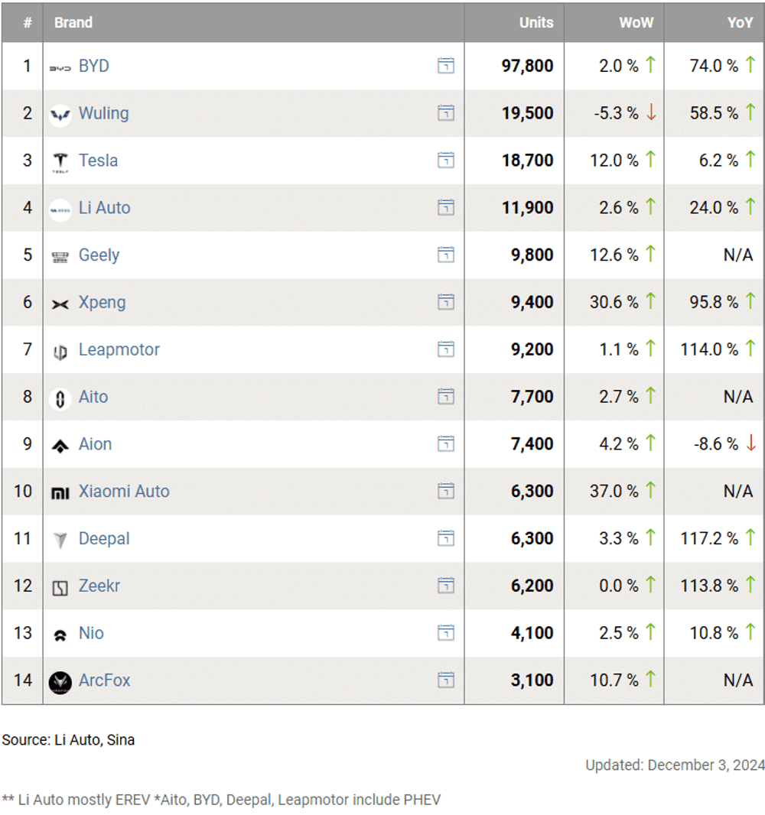Screen dimensions: 765x815
Task: Open the calendar icon beside Tesla
Action: 445,161
